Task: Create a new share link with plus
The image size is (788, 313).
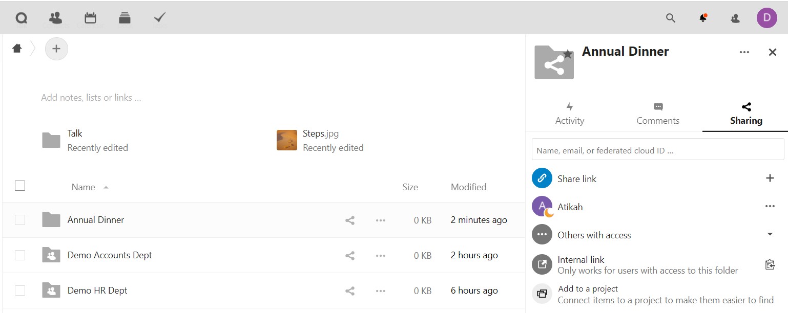Action: 770,178
